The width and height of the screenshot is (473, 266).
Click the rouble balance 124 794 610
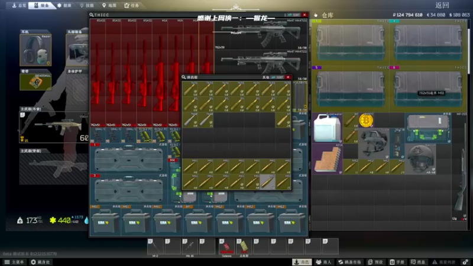pyautogui.click(x=407, y=15)
